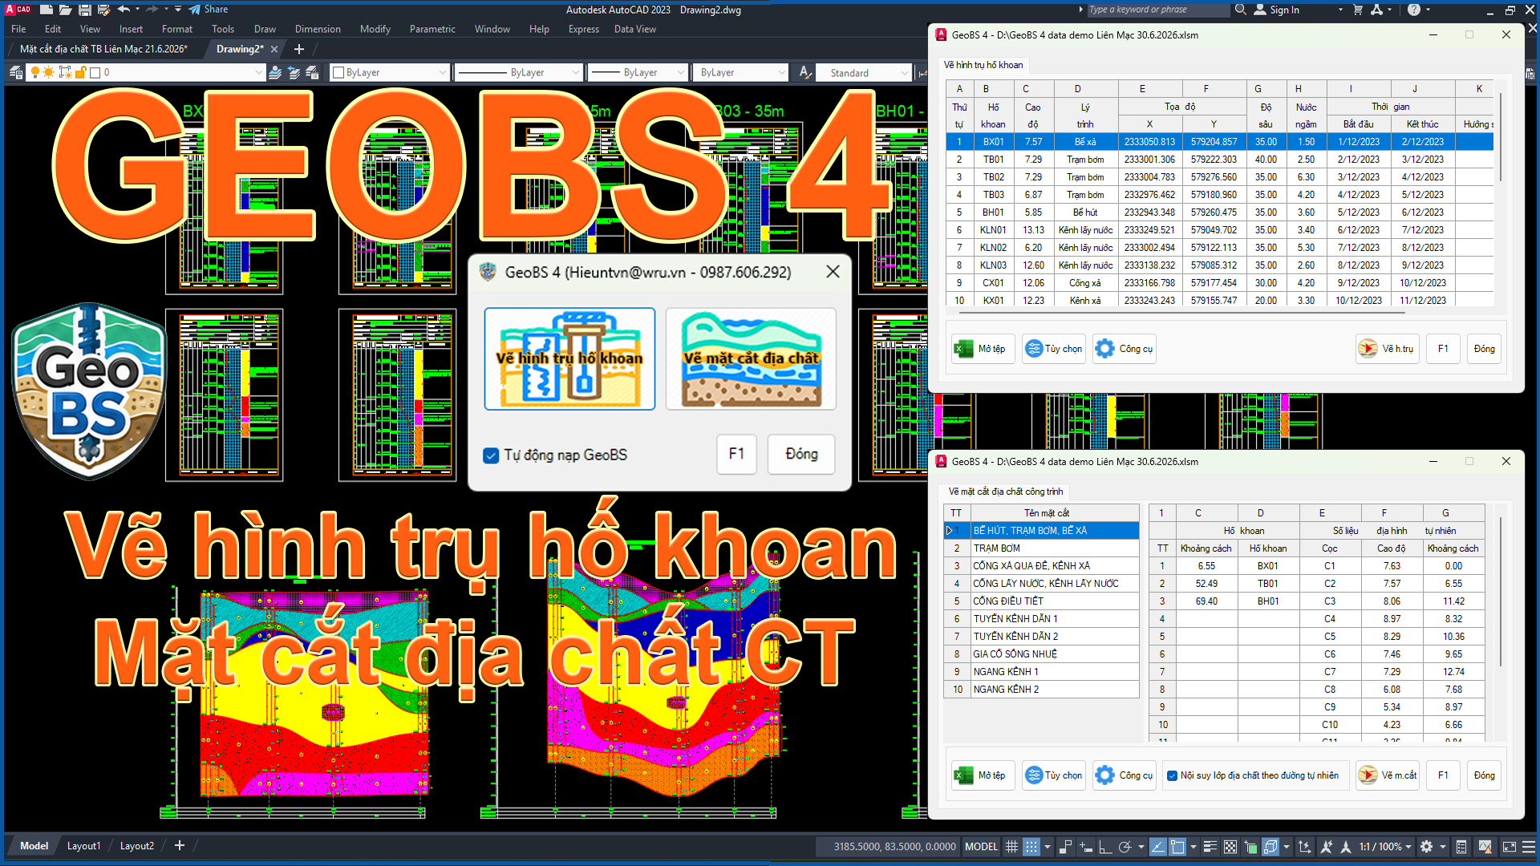
Task: Open the Data View menu
Action: pyautogui.click(x=635, y=29)
